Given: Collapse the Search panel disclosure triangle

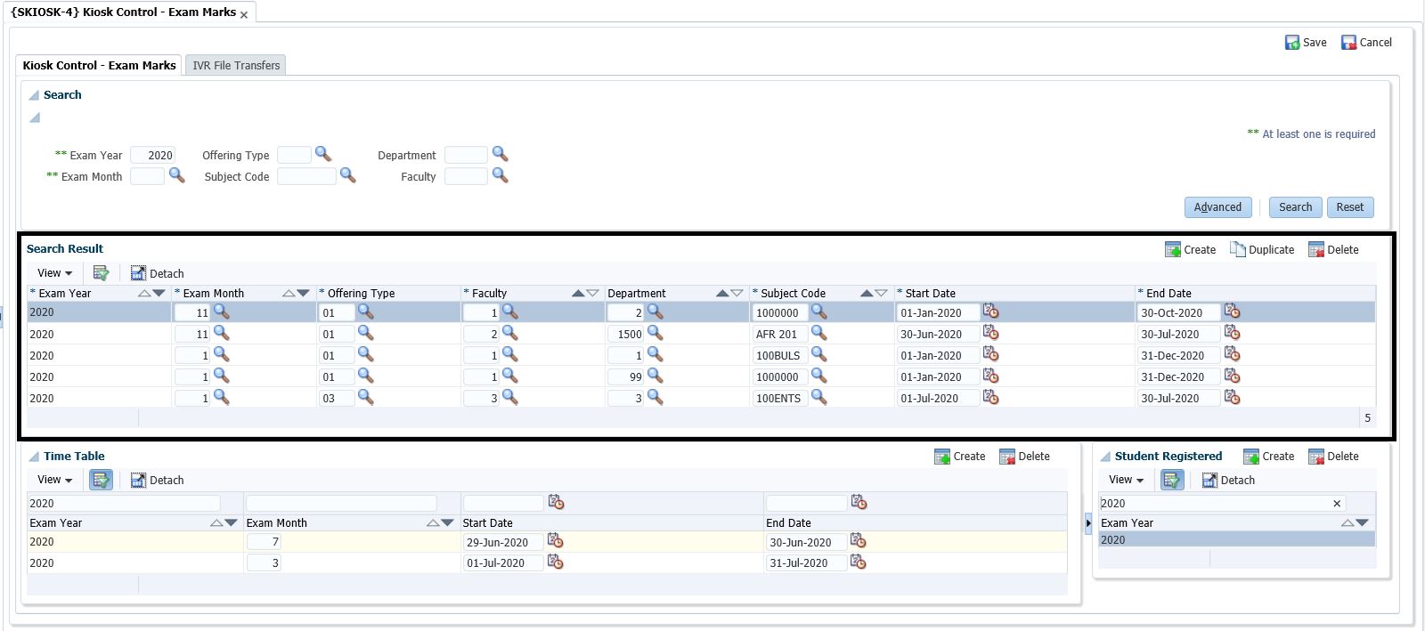Looking at the screenshot, I should (34, 95).
